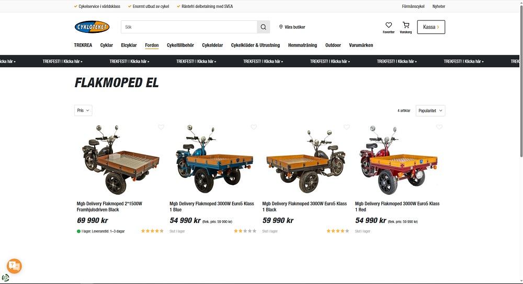Click the green cookie settings icon
The width and height of the screenshot is (523, 284).
pyautogui.click(x=5, y=278)
